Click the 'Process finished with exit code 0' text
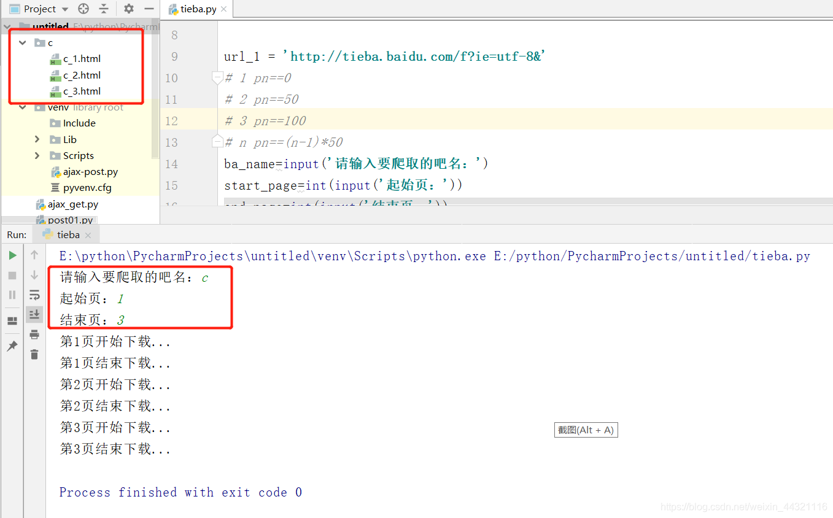 [x=180, y=492]
